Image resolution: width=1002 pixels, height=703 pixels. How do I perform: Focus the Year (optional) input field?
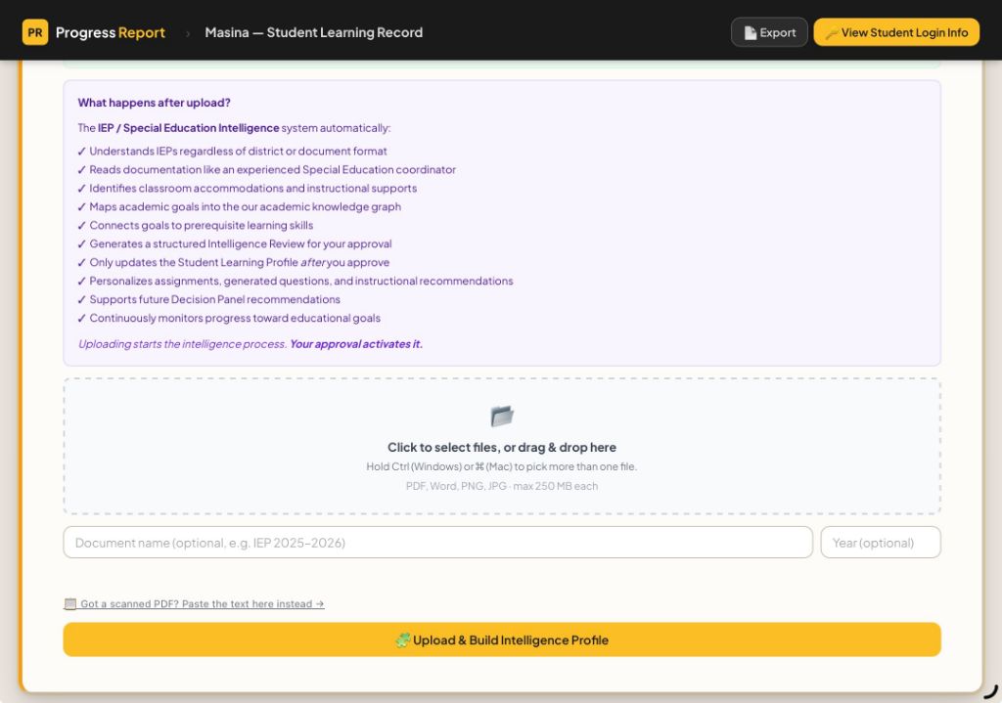point(881,543)
